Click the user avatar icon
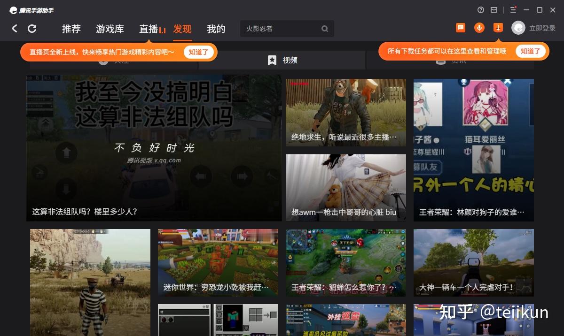 [x=518, y=28]
